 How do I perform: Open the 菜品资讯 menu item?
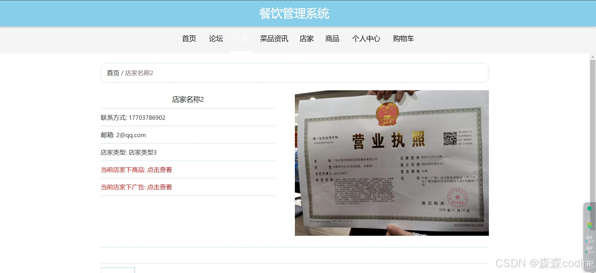(274, 38)
